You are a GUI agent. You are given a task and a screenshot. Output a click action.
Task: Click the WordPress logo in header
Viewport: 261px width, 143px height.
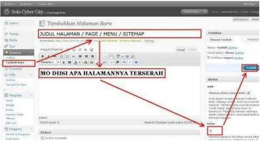pos(7,12)
